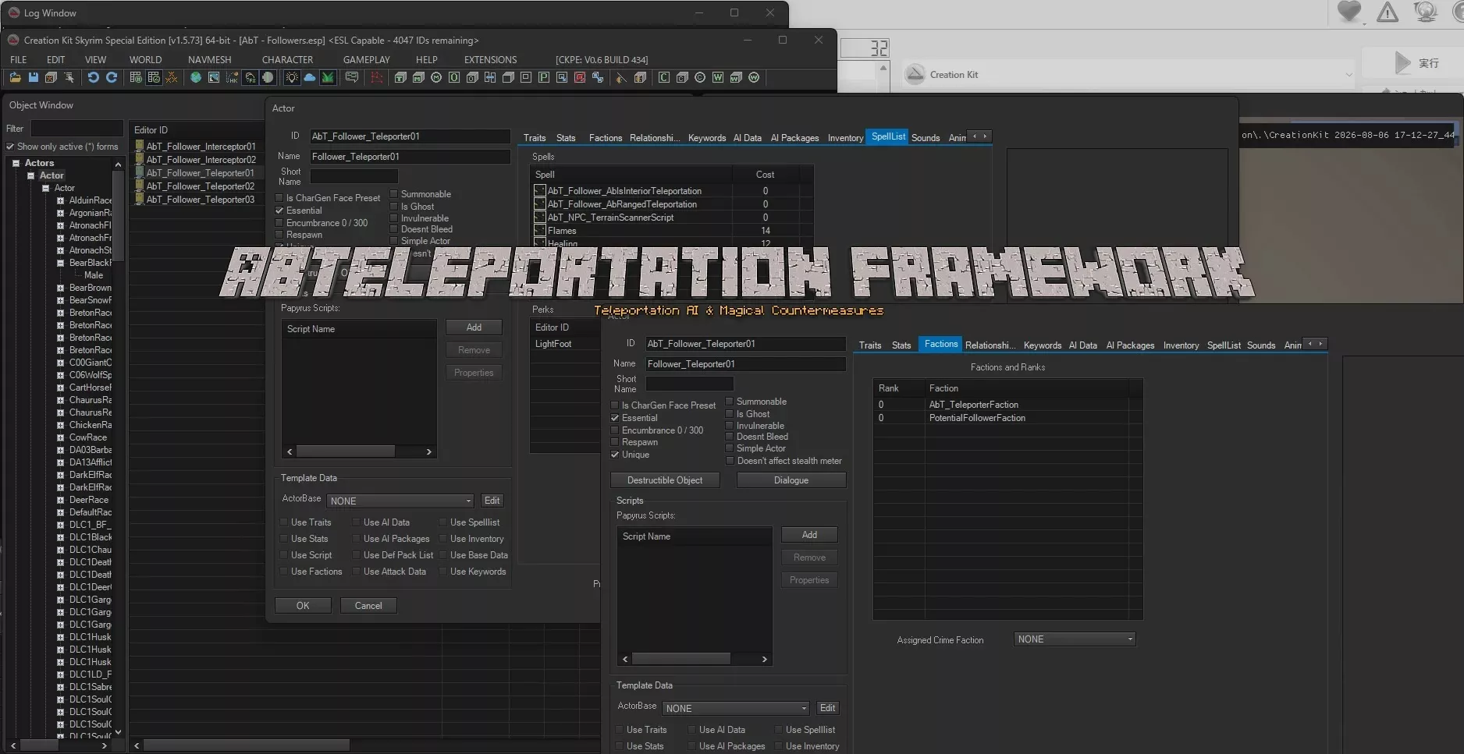Switch to AI Packages tab in rear Actor window

click(794, 138)
